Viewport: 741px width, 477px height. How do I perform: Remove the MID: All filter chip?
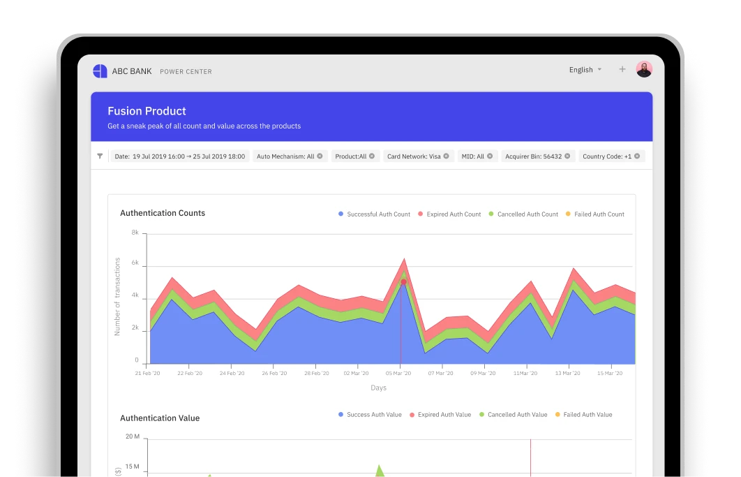point(490,156)
